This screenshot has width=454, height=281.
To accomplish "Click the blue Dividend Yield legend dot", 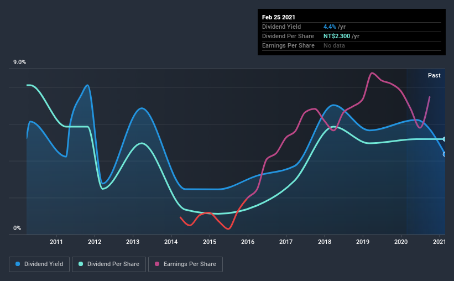I will coord(18,264).
